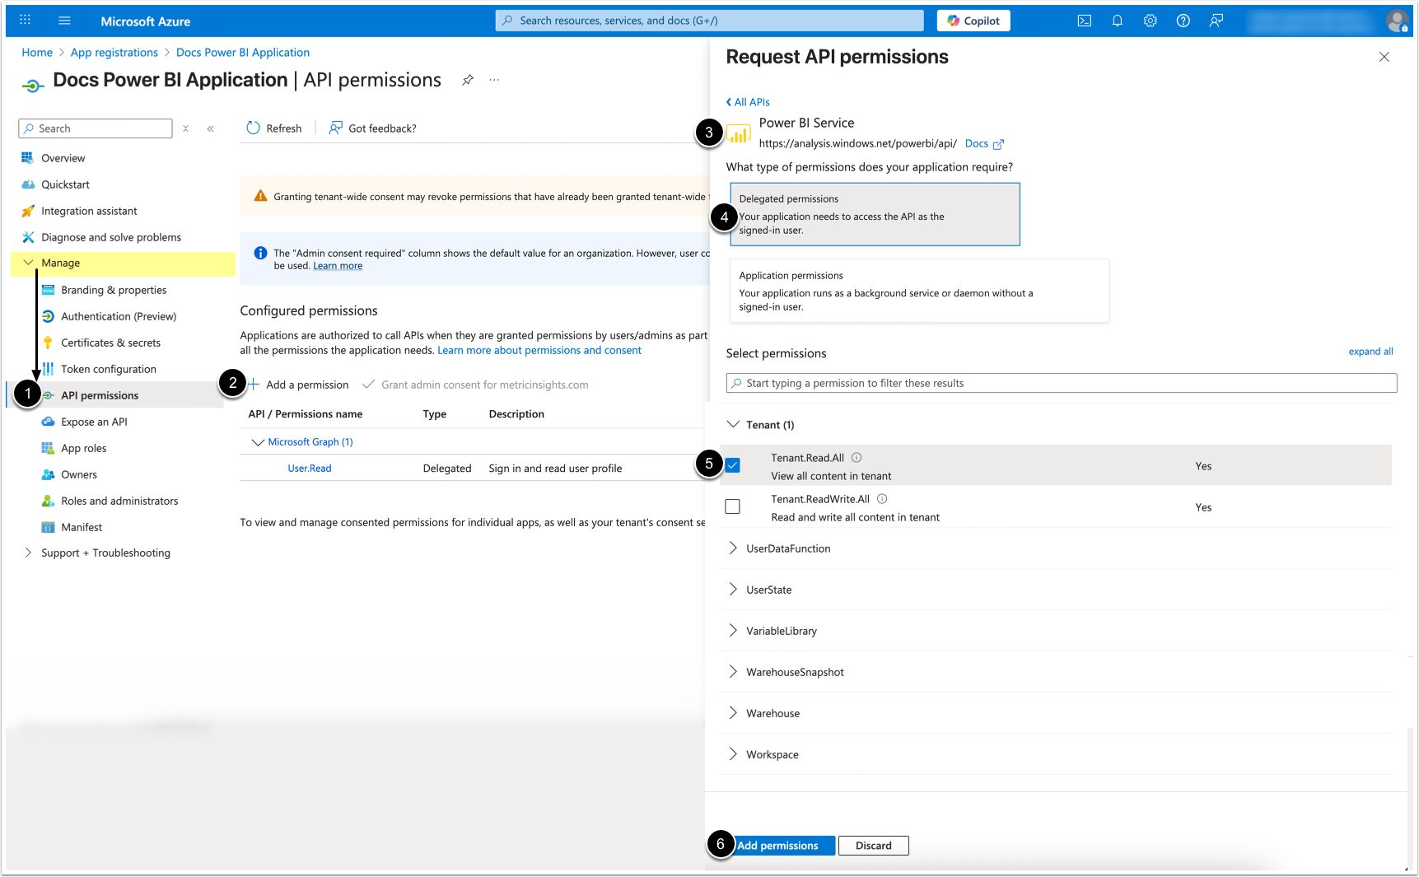Open the help question mark icon
The width and height of the screenshot is (1419, 877).
pyautogui.click(x=1183, y=21)
